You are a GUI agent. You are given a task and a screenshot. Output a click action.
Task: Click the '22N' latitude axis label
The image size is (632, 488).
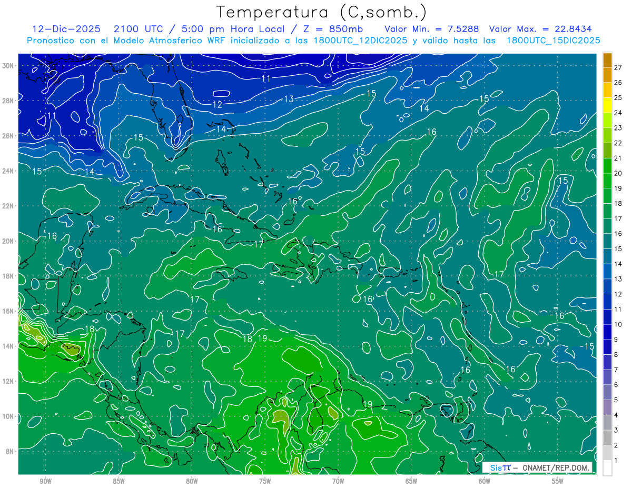tap(9, 206)
